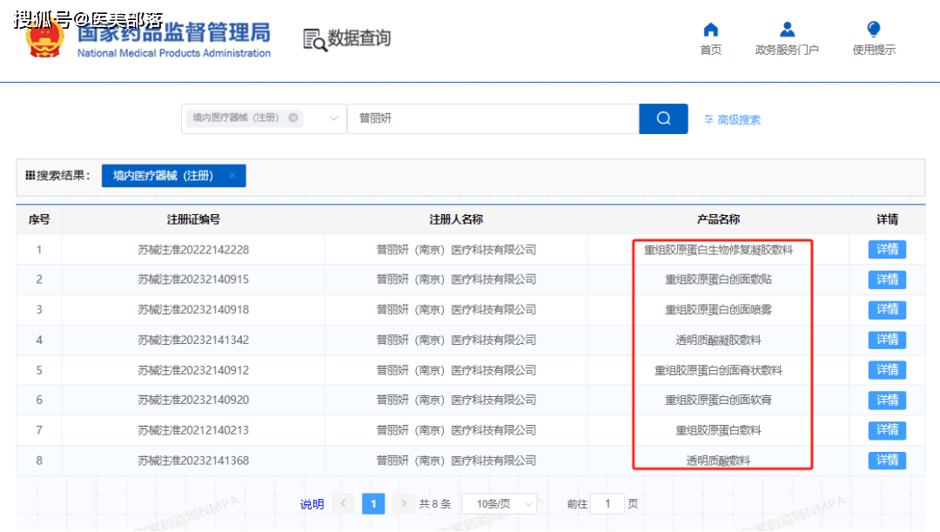Click registration number 苏械注准20232140920
940x532 pixels.
(x=193, y=400)
